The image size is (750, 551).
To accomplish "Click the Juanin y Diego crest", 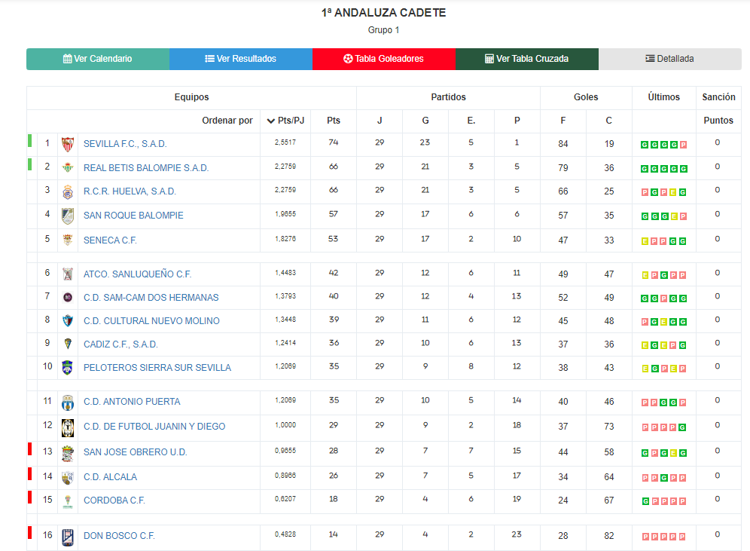I will pos(68,428).
